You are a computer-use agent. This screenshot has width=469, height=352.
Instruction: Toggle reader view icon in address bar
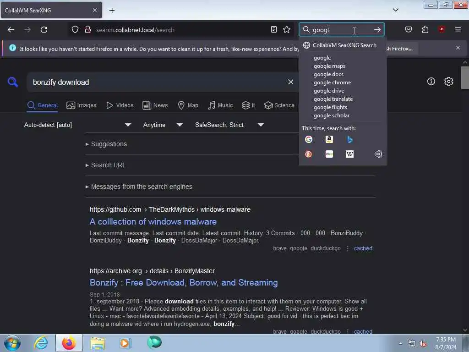tap(274, 29)
